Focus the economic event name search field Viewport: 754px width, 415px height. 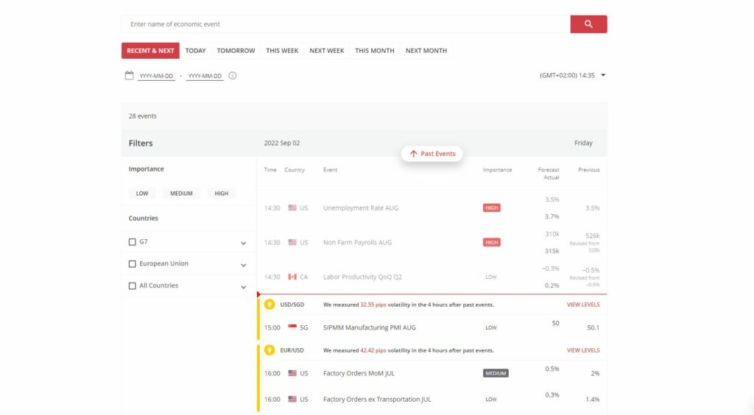tap(345, 24)
